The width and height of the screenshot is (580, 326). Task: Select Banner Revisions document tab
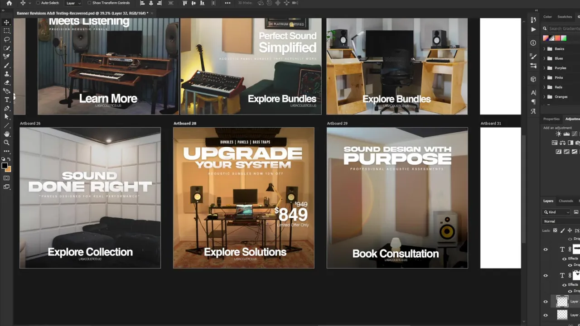[82, 13]
